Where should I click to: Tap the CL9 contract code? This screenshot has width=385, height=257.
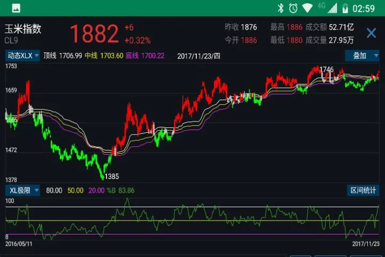coord(11,40)
